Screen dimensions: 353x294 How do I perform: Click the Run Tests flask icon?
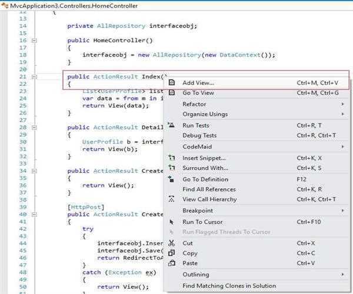pyautogui.click(x=171, y=125)
